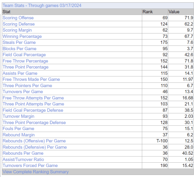194x177 pixels.
Task: Open Free Throw Attempts Per Game link
Action: pos(33,98)
